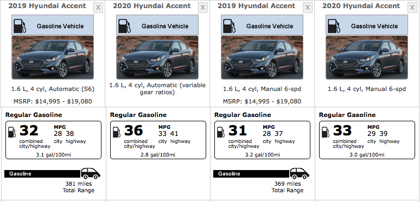This screenshot has height=202, width=420.
Task: Close the 2020 Accent Manual 6-spd column
Action: 412,8
